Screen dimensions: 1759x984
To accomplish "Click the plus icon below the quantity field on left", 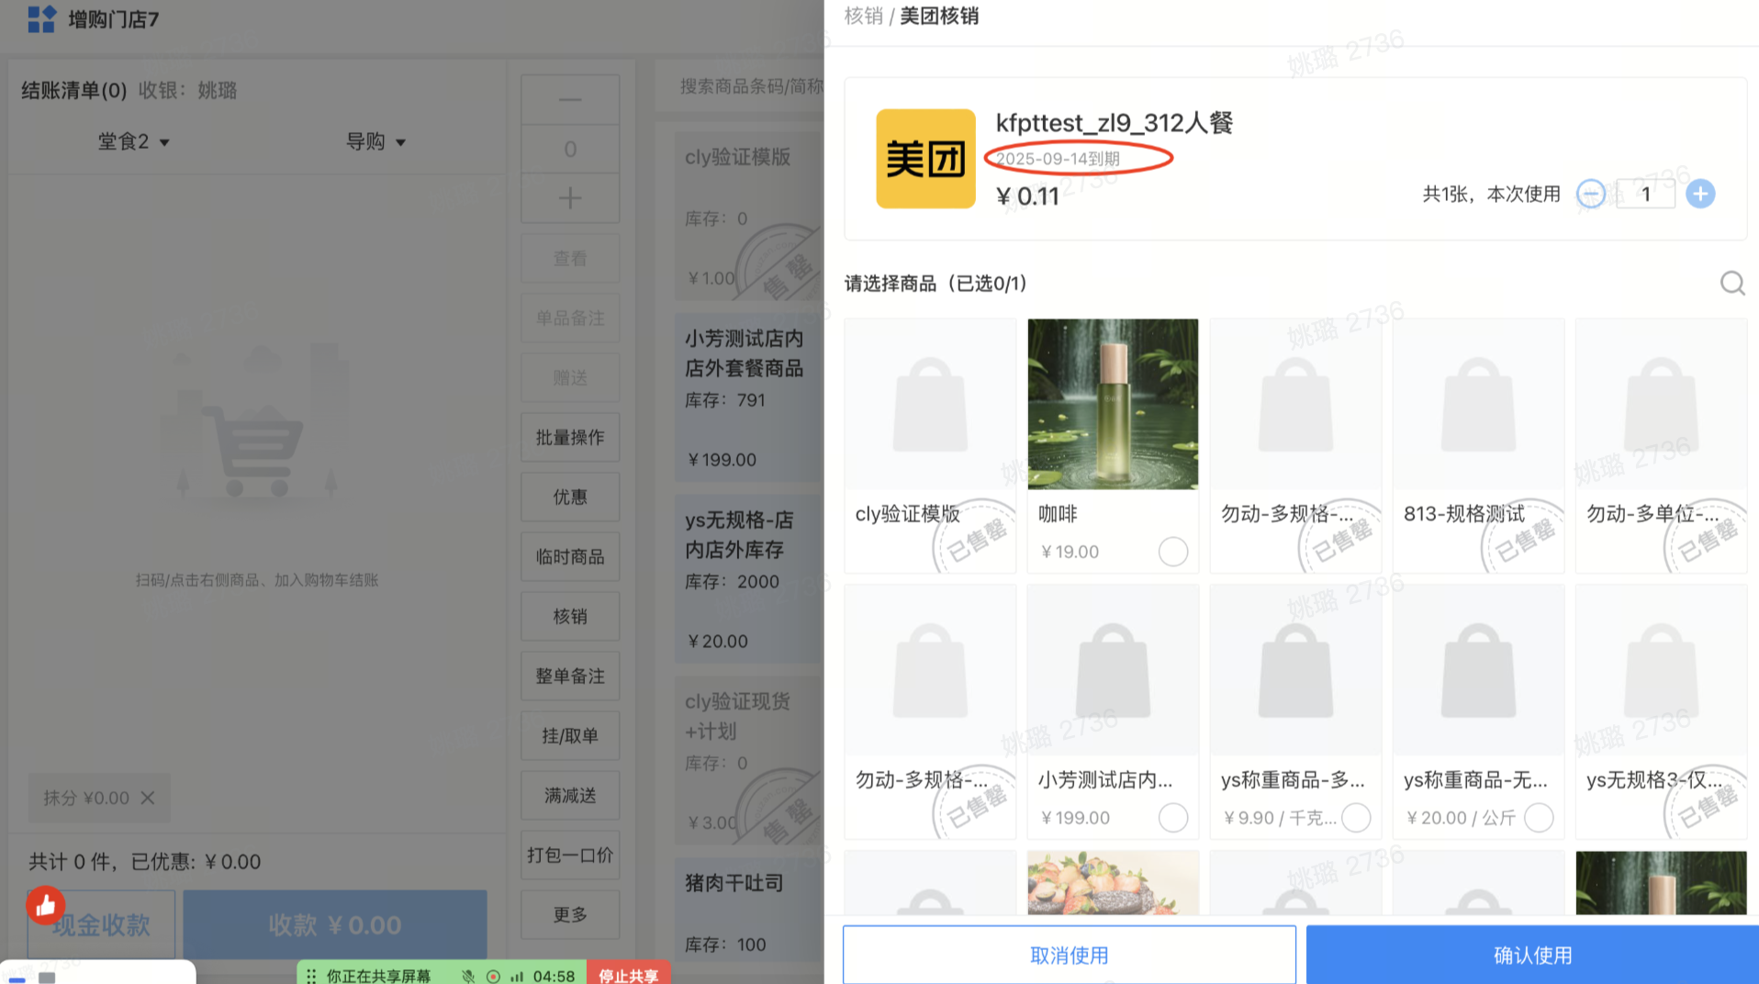I will (x=569, y=197).
